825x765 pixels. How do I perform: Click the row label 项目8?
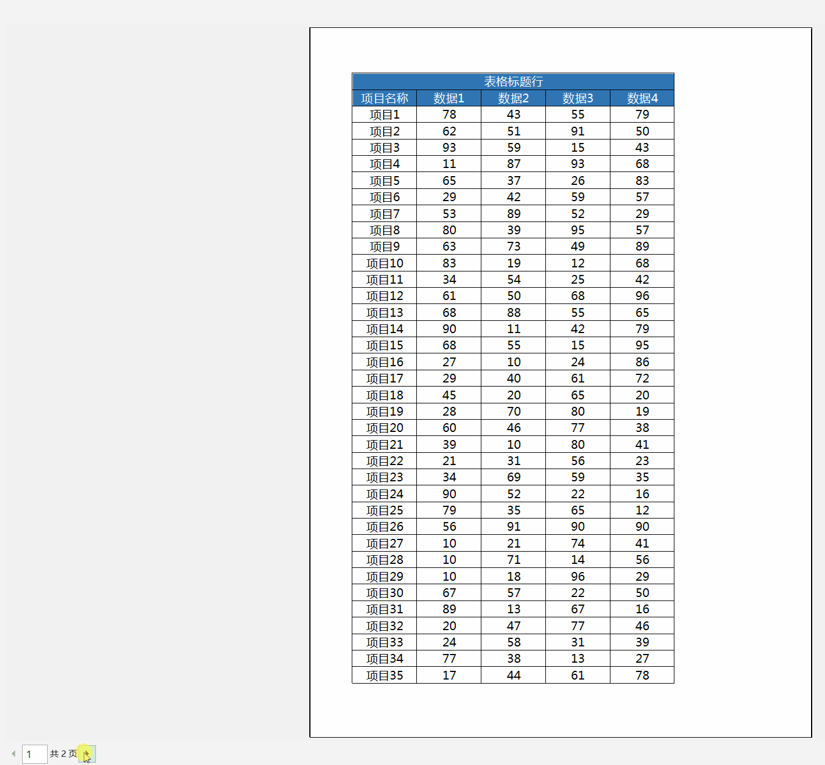click(x=385, y=230)
